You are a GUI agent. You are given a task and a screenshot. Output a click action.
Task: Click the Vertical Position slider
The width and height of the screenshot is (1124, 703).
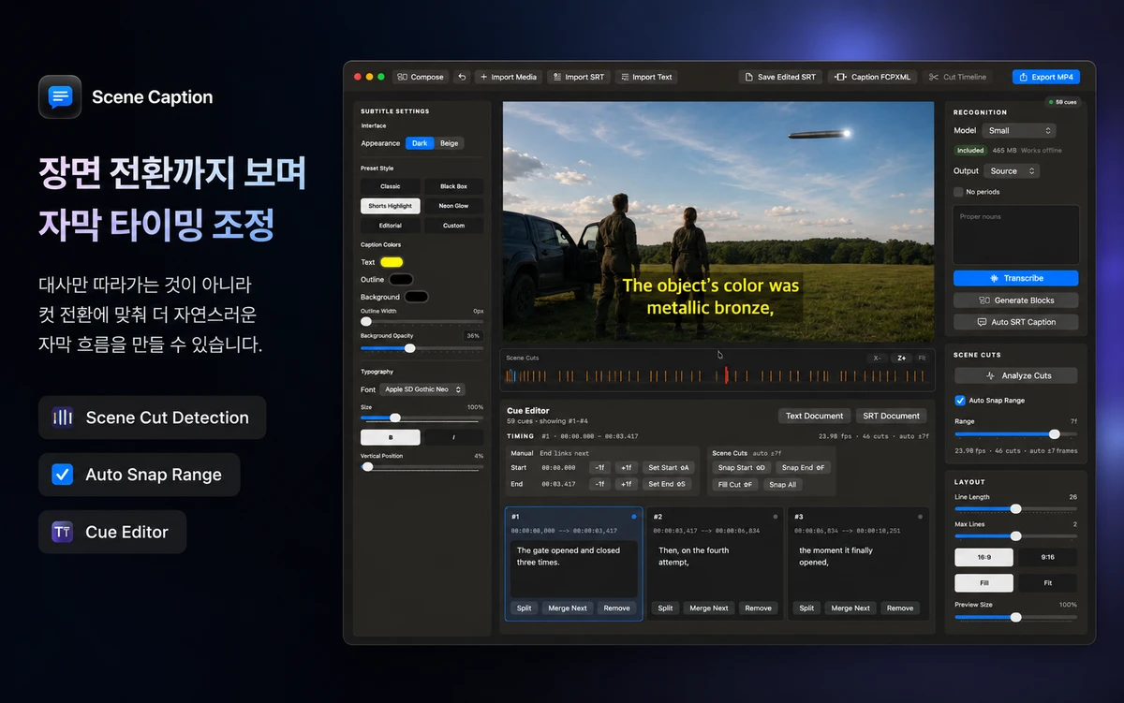(x=421, y=466)
